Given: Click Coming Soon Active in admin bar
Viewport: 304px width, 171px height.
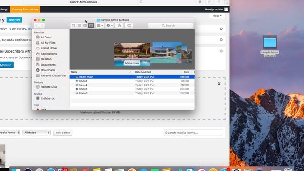Looking at the screenshot, I should pyautogui.click(x=25, y=9).
